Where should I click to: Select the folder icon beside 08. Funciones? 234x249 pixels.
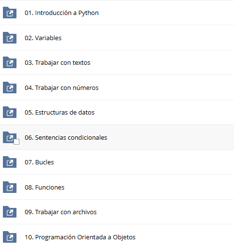point(10,187)
